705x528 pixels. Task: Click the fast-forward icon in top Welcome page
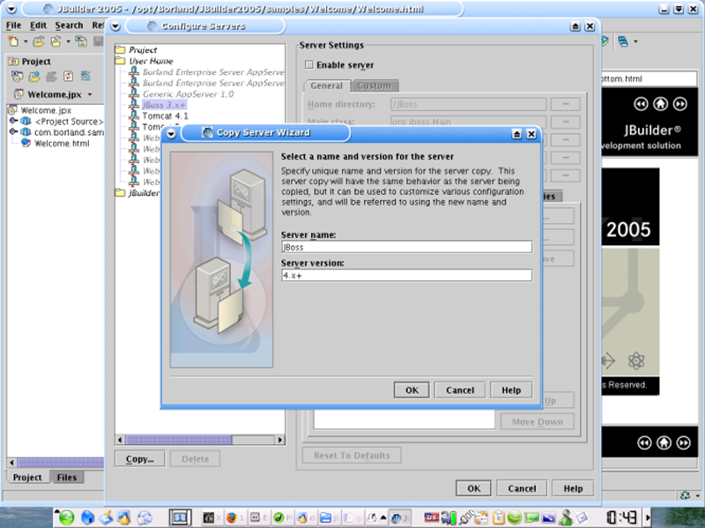[x=679, y=104]
